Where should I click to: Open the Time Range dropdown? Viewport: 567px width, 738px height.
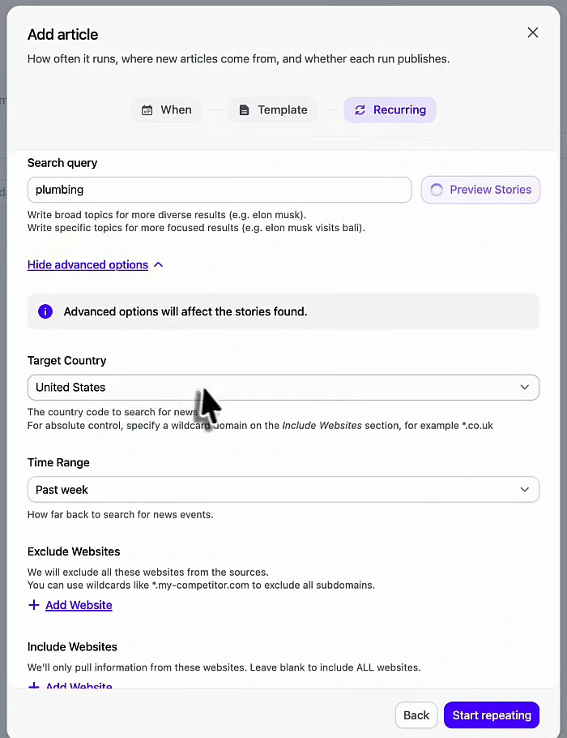click(283, 490)
